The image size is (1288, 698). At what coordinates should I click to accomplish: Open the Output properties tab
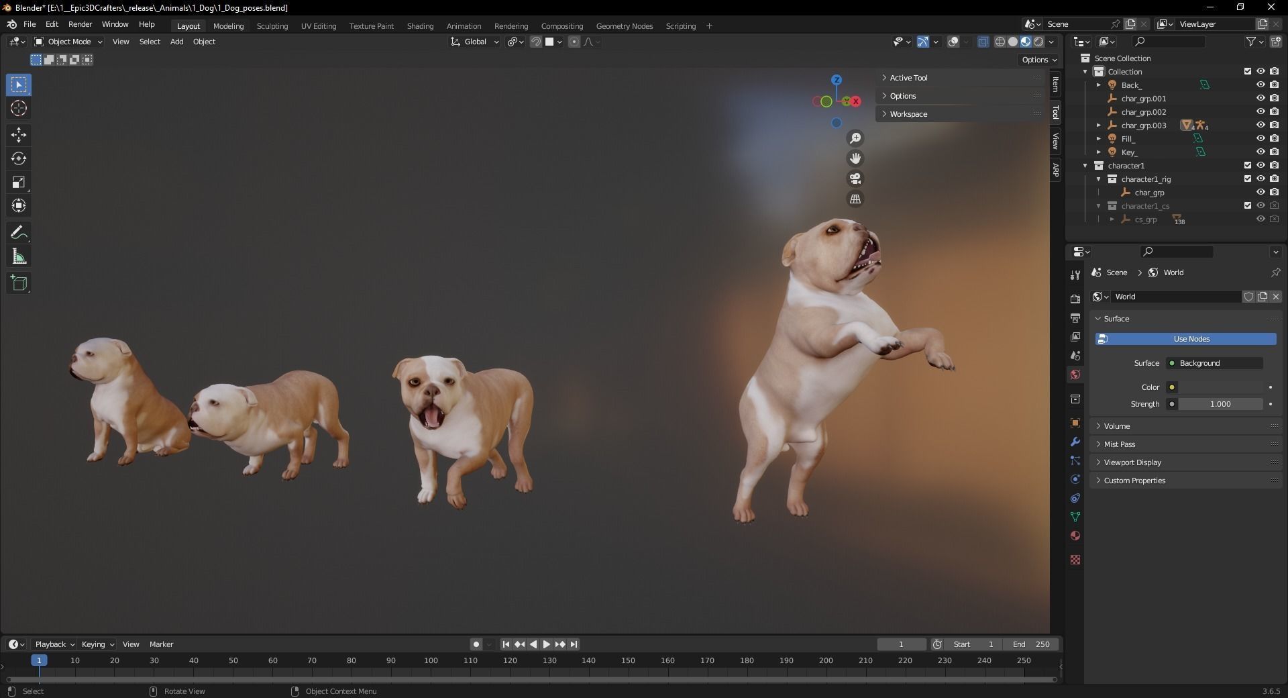[1075, 317]
